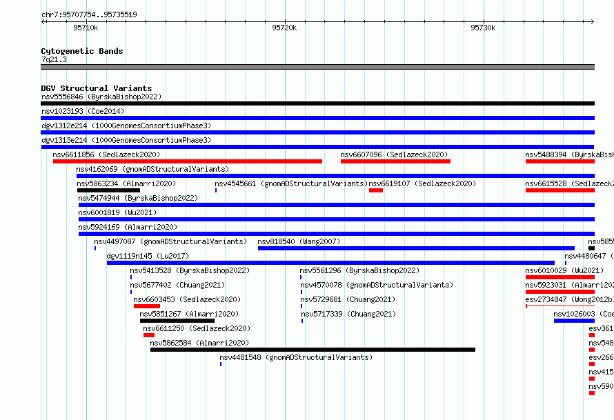The height and width of the screenshot is (420, 614).
Task: Open the nsv5561296 ByrskaBishop2022 label
Action: coord(359,270)
